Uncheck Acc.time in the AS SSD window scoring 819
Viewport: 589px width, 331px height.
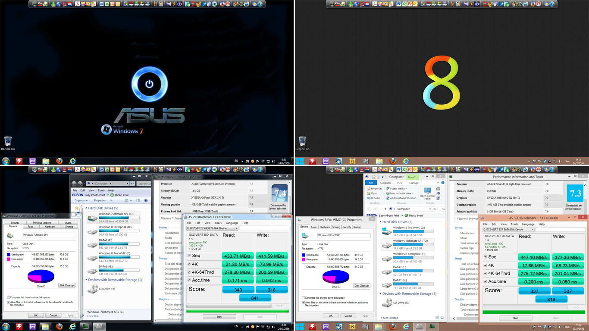coord(485,282)
